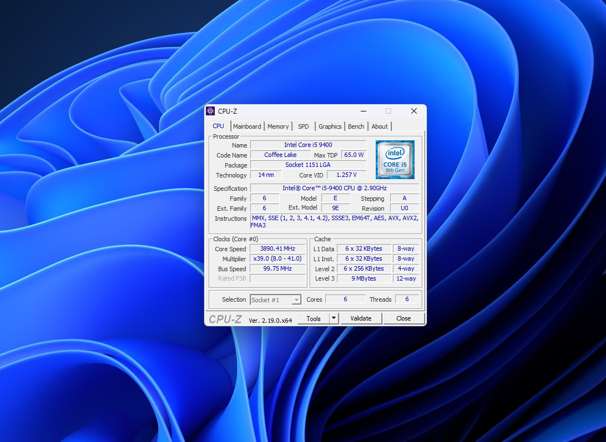Minimize the CPU-Z window
This screenshot has width=606, height=442.
coord(363,111)
